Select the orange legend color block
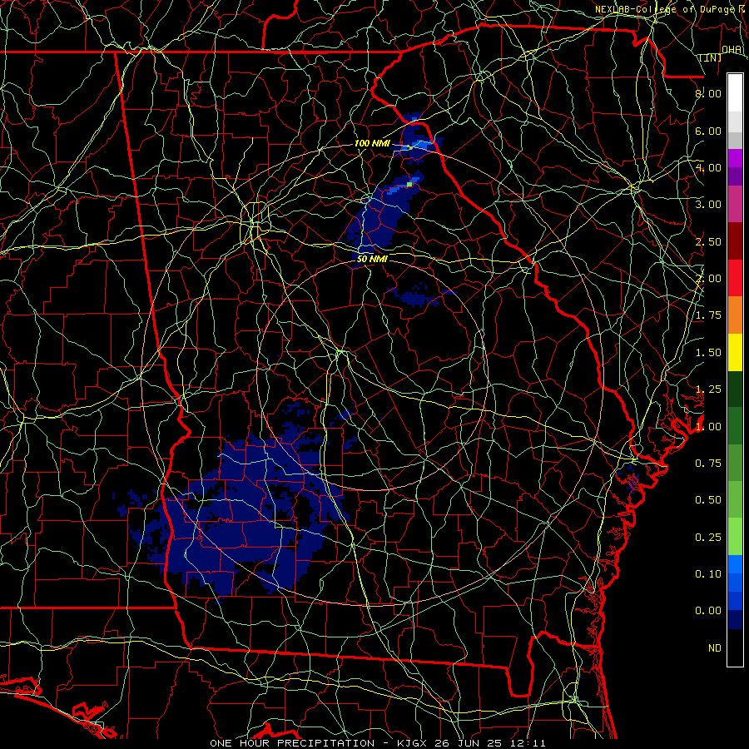The width and height of the screenshot is (749, 749). pos(735,315)
